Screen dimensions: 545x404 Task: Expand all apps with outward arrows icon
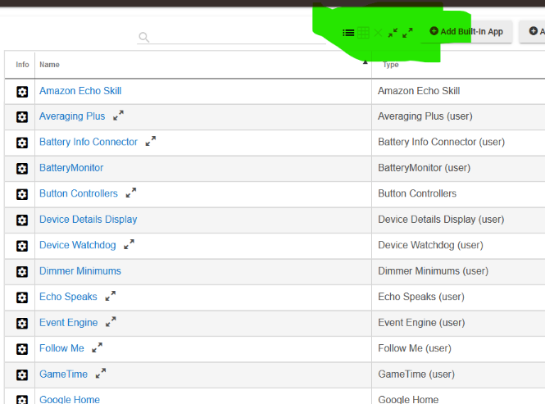tap(407, 33)
